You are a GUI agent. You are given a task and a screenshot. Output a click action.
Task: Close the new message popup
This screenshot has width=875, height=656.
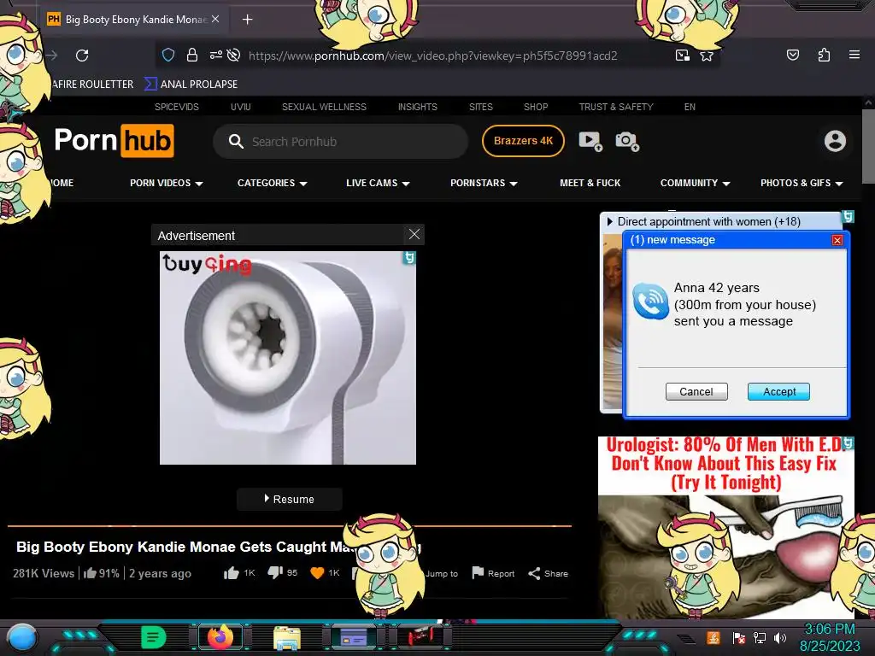tap(837, 240)
